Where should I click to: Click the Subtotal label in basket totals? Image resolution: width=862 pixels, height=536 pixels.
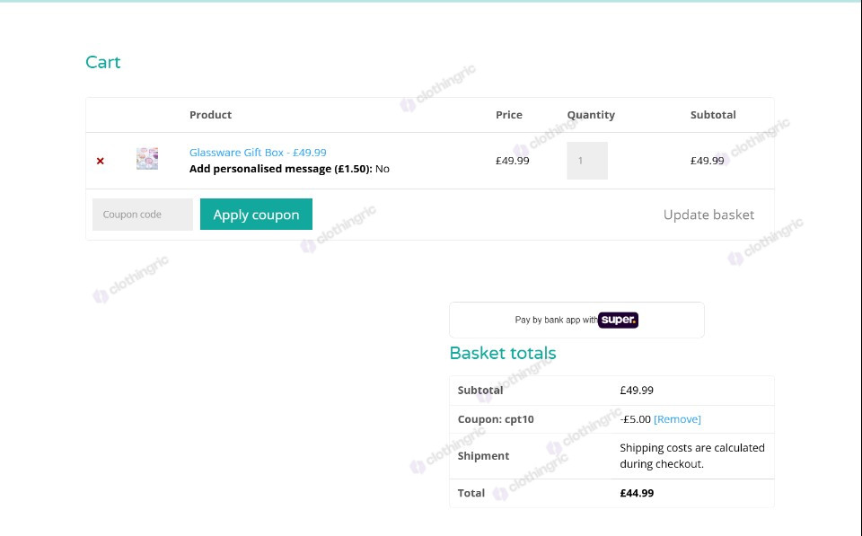pos(480,391)
